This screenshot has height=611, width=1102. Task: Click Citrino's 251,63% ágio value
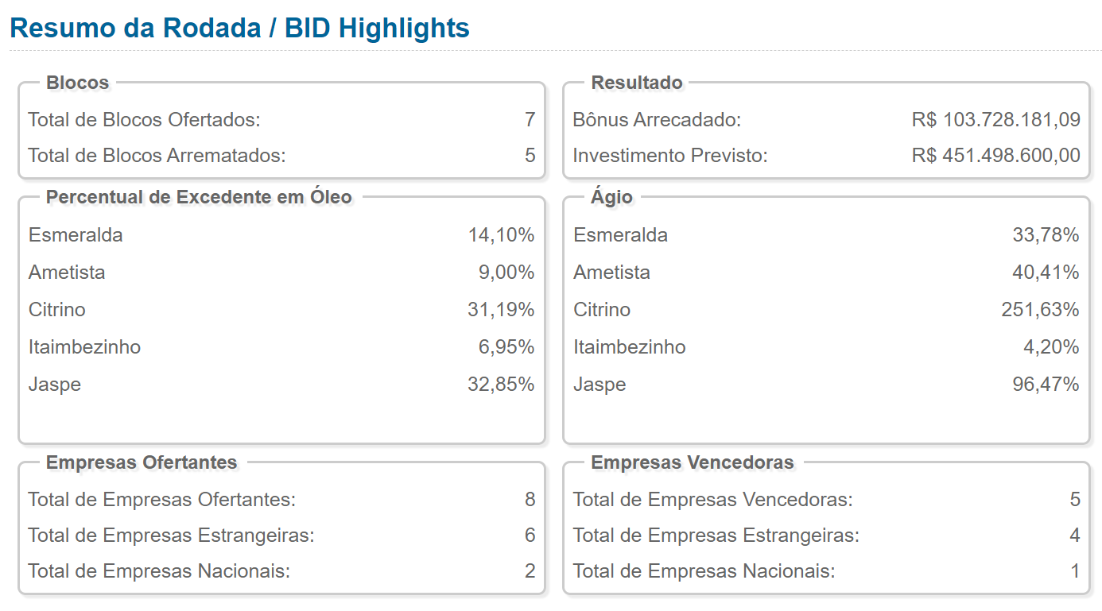(1040, 310)
